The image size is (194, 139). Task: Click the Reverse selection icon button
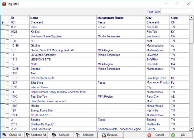click(x=110, y=135)
